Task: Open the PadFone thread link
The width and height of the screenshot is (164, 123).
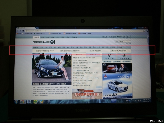Action: coord(80,83)
